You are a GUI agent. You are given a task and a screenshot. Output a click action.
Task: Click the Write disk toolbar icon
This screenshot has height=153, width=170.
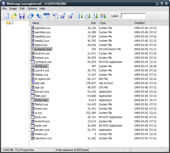coord(39,16)
